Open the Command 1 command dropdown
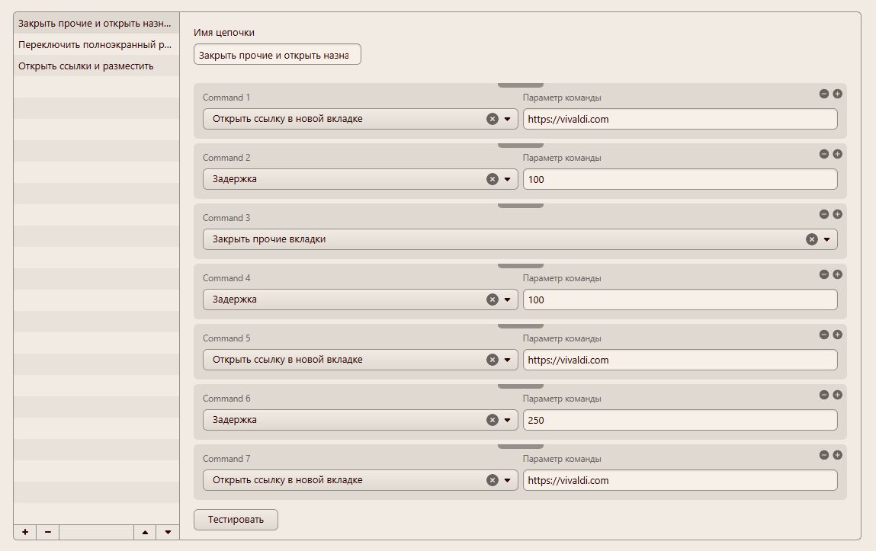The image size is (876, 551). click(x=507, y=119)
